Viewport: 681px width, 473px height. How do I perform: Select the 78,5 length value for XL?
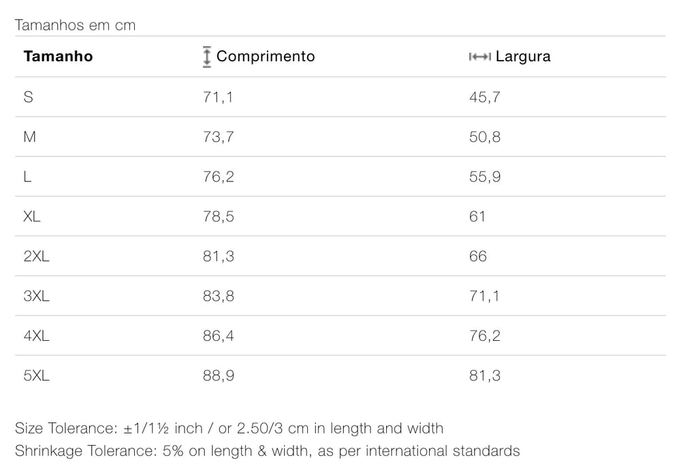pyautogui.click(x=218, y=217)
